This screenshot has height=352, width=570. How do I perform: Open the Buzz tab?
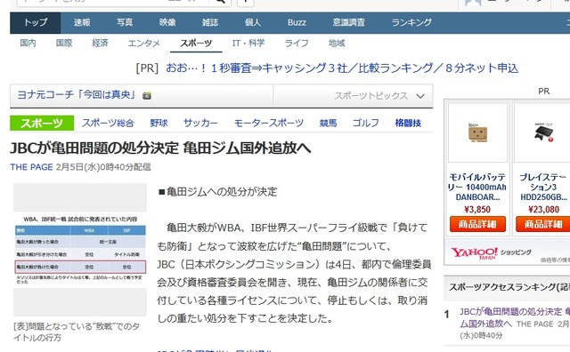[x=297, y=22]
